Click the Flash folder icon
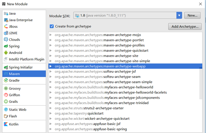 [6, 116]
